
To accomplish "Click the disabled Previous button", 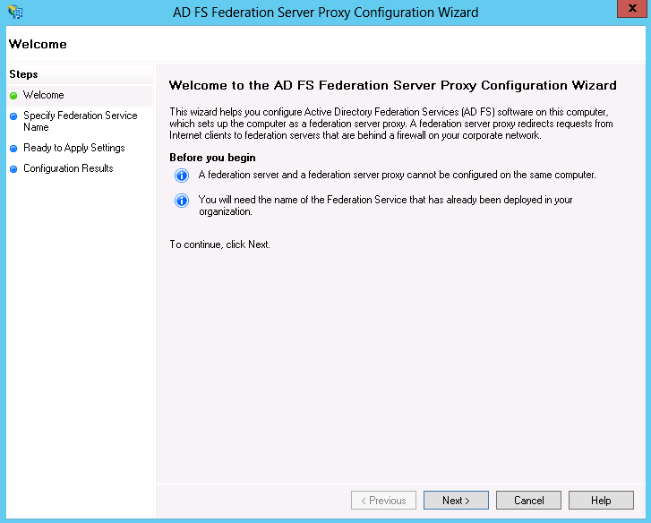I will click(x=383, y=501).
